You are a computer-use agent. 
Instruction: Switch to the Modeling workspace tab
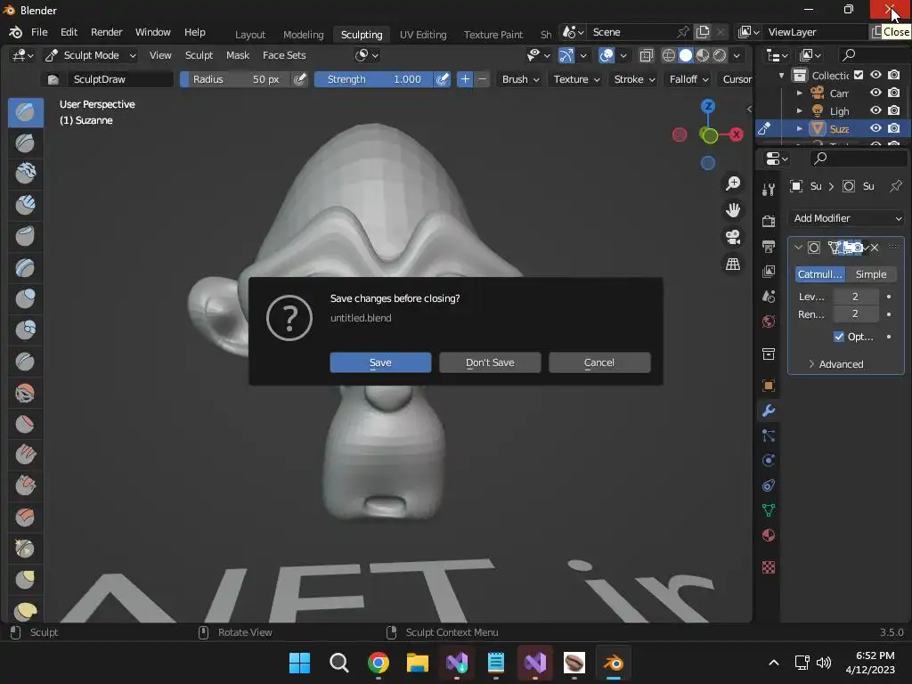point(303,35)
